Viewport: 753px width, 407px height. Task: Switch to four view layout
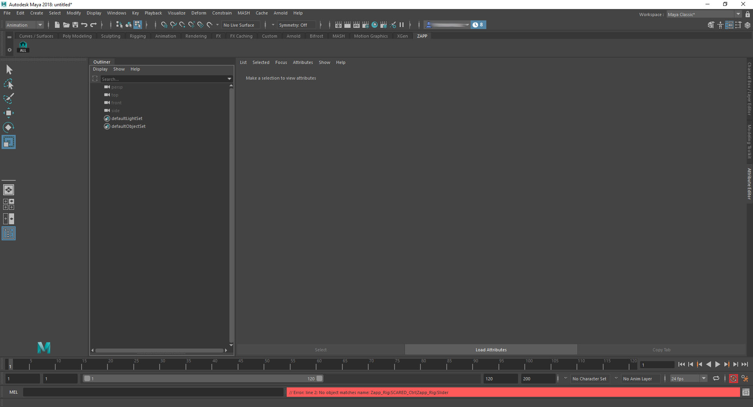click(x=9, y=204)
